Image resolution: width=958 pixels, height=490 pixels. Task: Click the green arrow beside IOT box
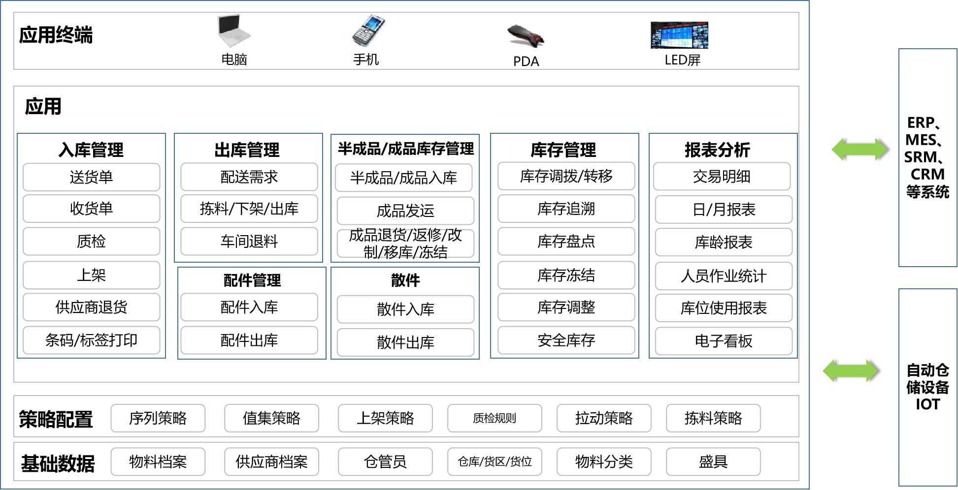[x=851, y=370]
